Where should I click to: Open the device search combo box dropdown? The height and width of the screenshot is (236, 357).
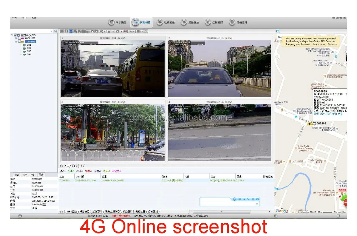point(52,31)
